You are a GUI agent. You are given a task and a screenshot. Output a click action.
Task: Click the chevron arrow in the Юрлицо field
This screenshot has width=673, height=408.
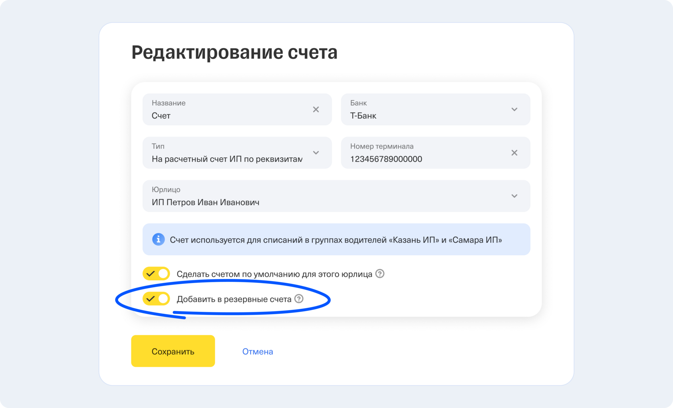pos(514,196)
